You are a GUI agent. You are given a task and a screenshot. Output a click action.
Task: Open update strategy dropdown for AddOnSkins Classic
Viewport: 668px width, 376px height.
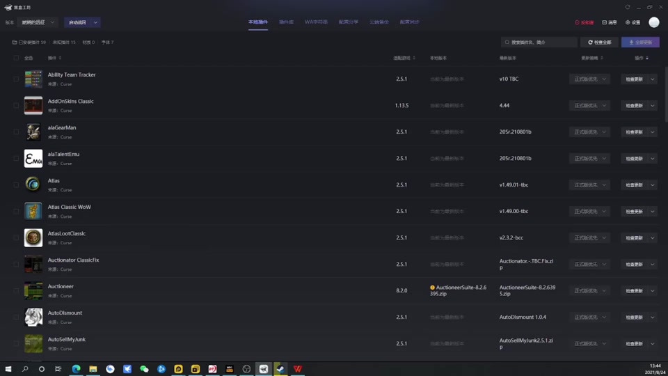click(x=589, y=105)
